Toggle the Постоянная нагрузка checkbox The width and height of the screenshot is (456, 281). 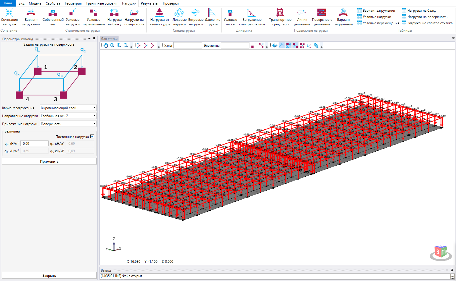click(x=92, y=137)
